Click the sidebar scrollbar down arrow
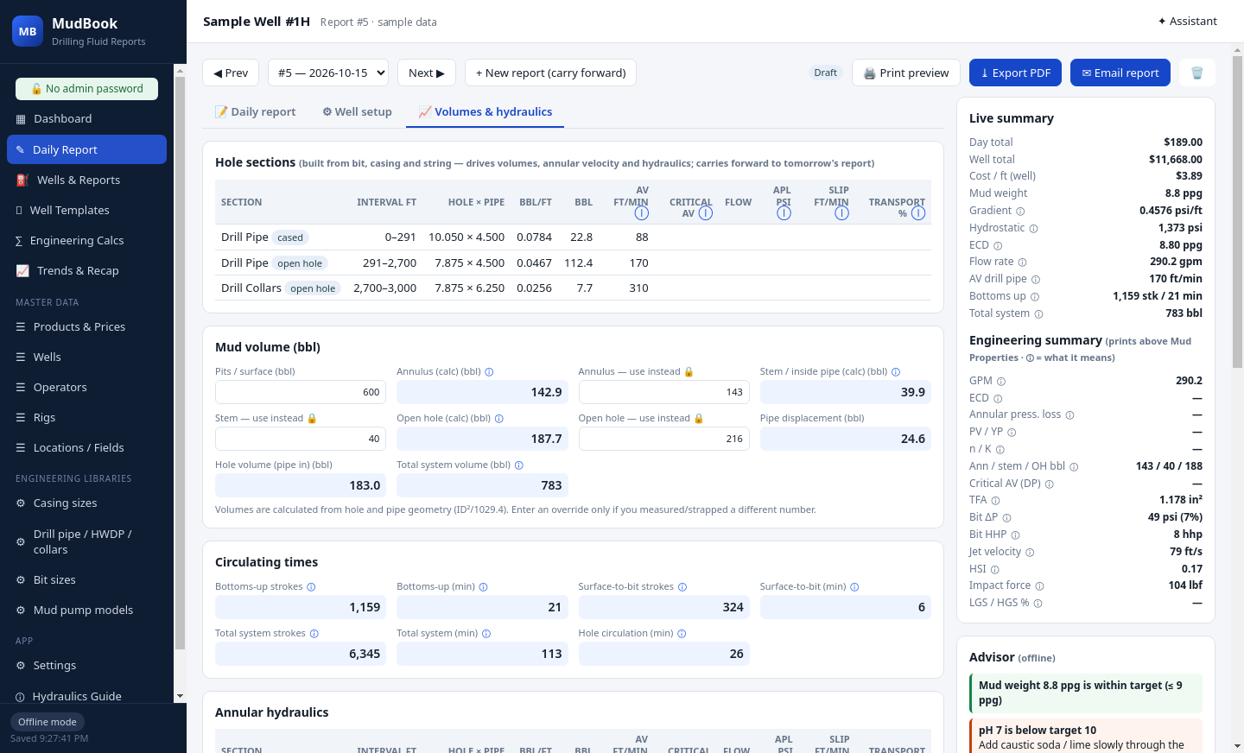This screenshot has width=1244, height=753. click(180, 696)
